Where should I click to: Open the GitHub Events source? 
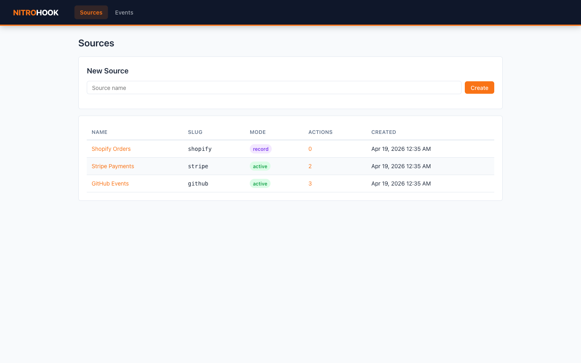pyautogui.click(x=110, y=184)
